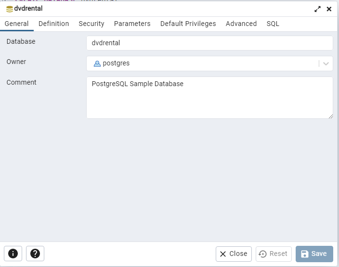Open the Advanced tab
Image resolution: width=339 pixels, height=267 pixels.
tap(241, 24)
